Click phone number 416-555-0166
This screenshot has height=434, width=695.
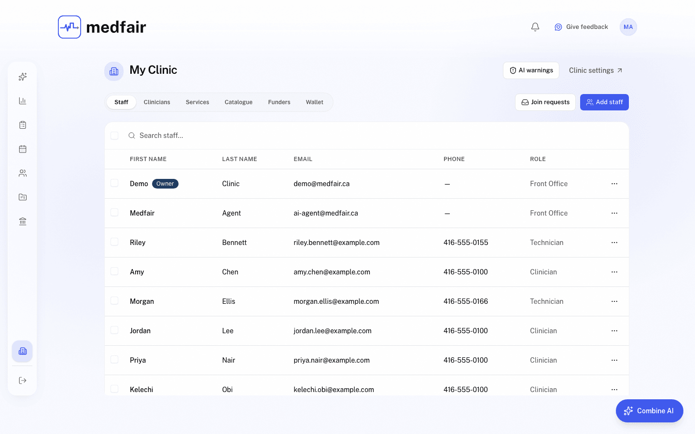click(x=466, y=301)
